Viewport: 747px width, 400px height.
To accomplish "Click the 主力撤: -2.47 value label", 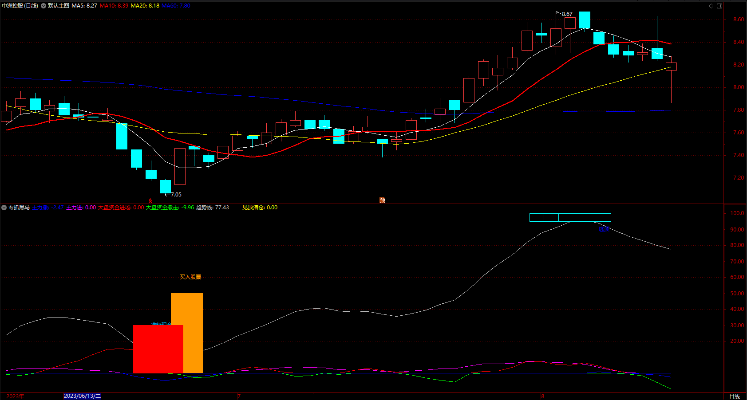I will 47,208.
